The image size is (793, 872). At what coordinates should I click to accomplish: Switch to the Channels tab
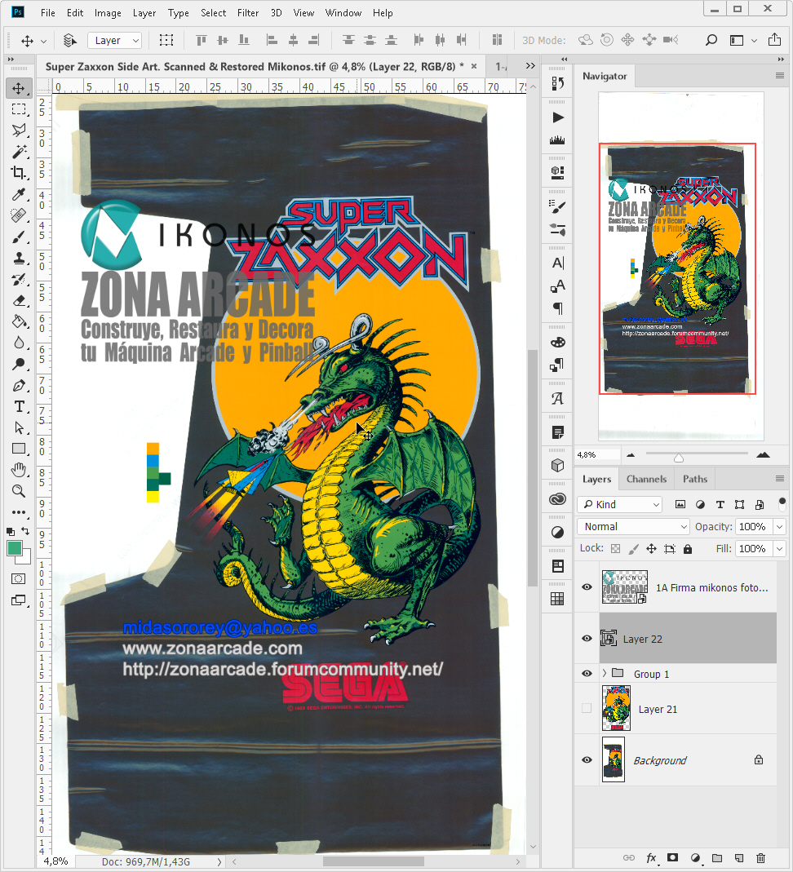(646, 479)
